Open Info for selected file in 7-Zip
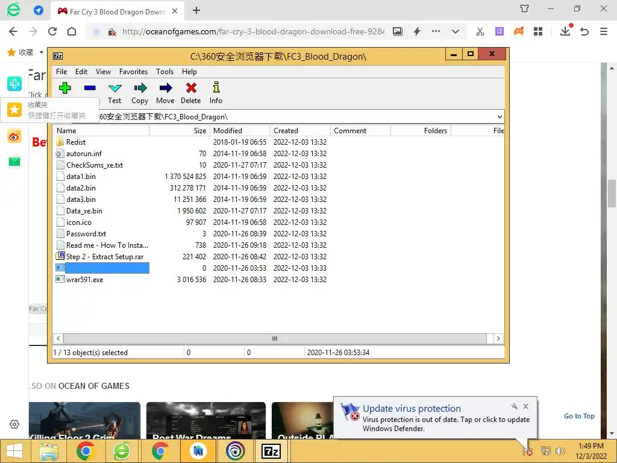Viewport: 617px width, 463px height. click(x=216, y=93)
